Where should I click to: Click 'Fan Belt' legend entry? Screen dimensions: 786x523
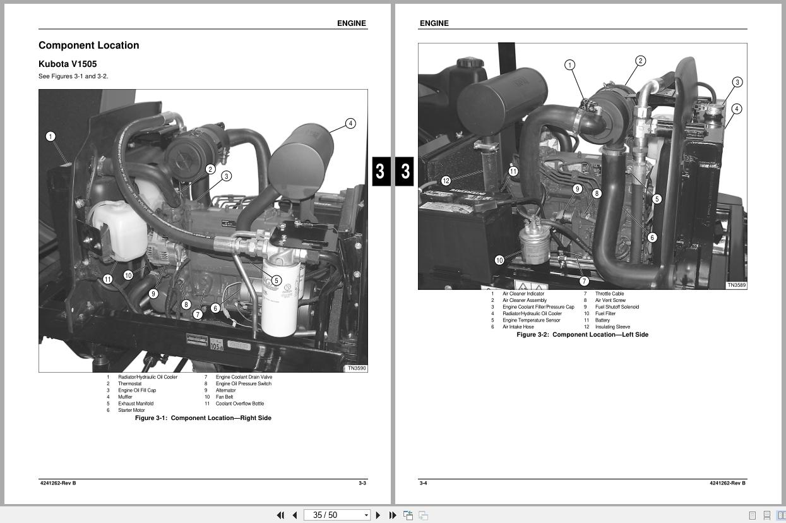[225, 397]
